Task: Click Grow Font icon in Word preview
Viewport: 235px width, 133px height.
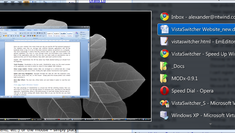Action: tap(21, 33)
